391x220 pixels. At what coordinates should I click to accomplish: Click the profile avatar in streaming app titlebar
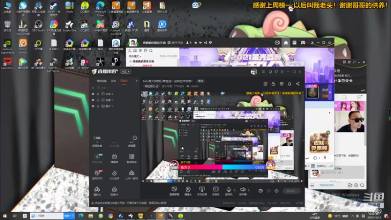tap(254, 72)
